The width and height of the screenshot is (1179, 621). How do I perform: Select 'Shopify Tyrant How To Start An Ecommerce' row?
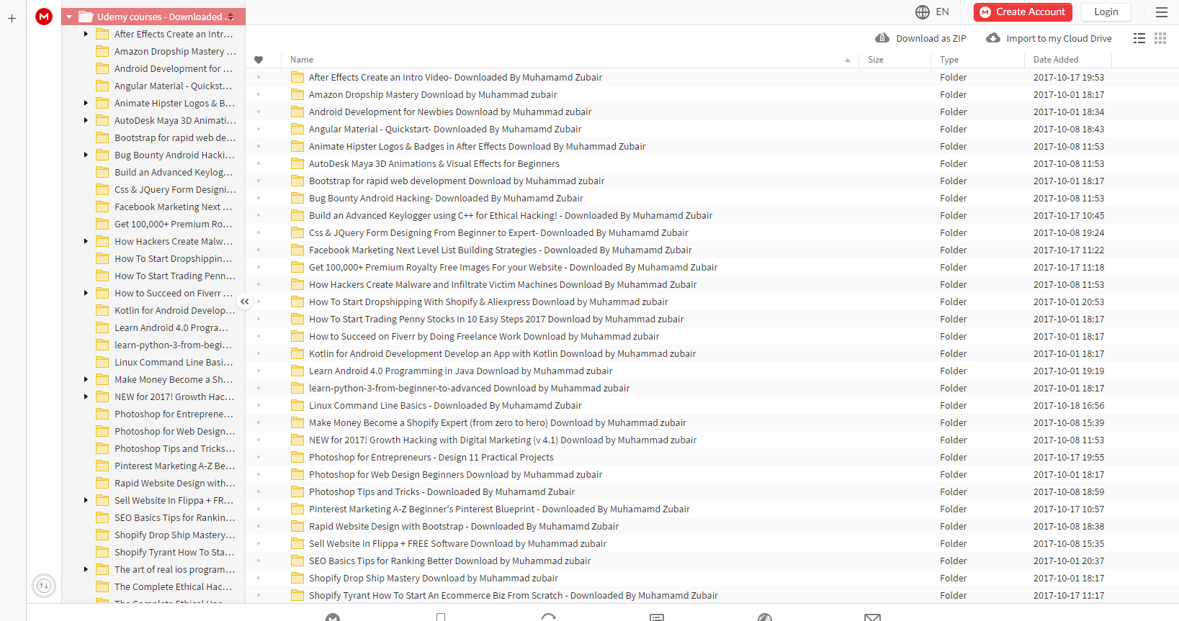coord(712,595)
